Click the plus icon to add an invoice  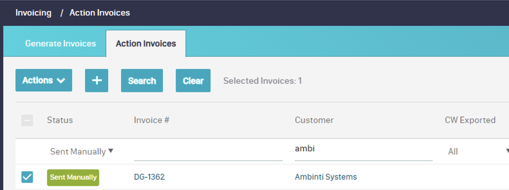tap(96, 81)
